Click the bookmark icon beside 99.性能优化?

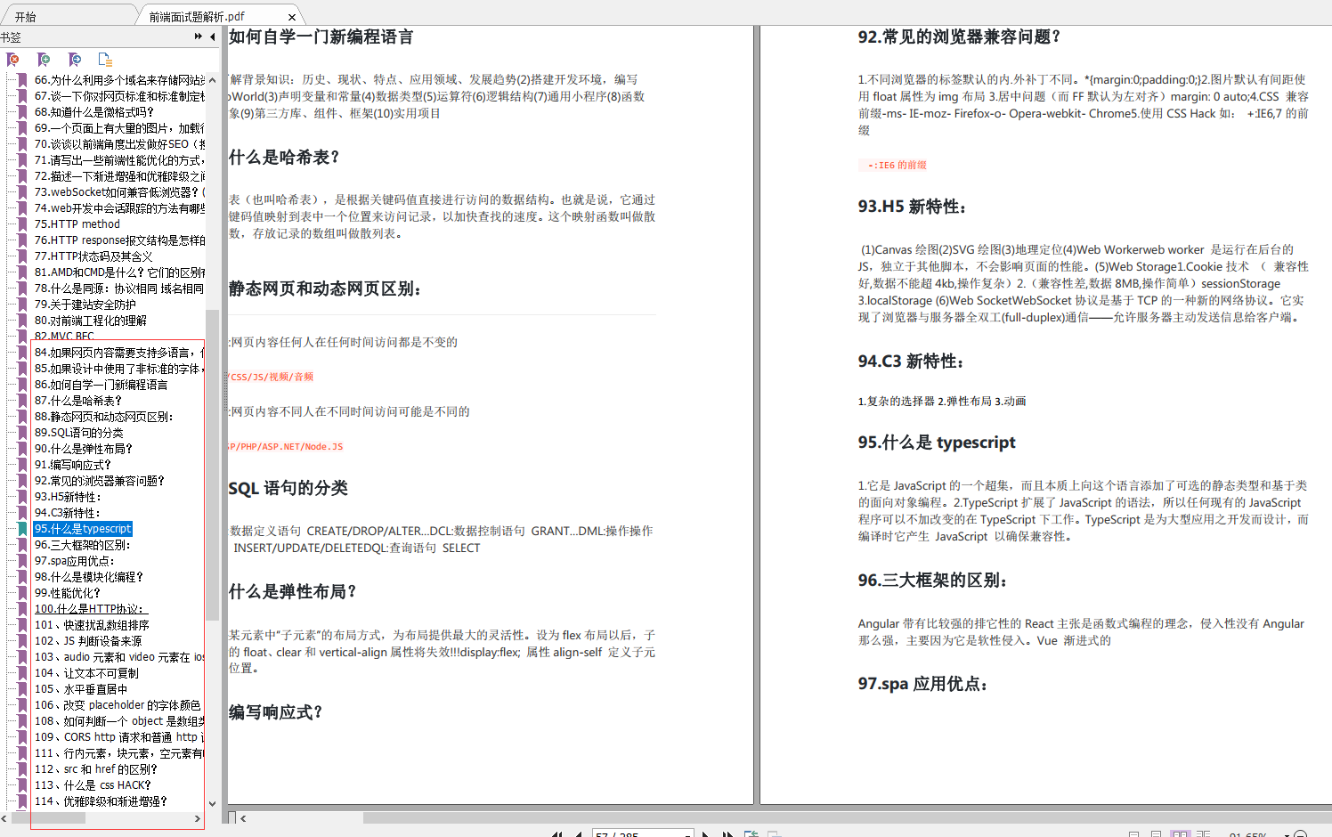(x=22, y=593)
